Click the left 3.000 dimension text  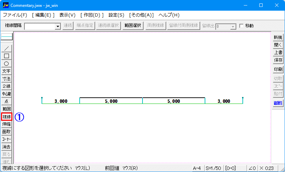click(x=61, y=101)
